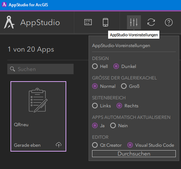Click the mobile device phone icon
181x169 pixels.
click(105, 22)
